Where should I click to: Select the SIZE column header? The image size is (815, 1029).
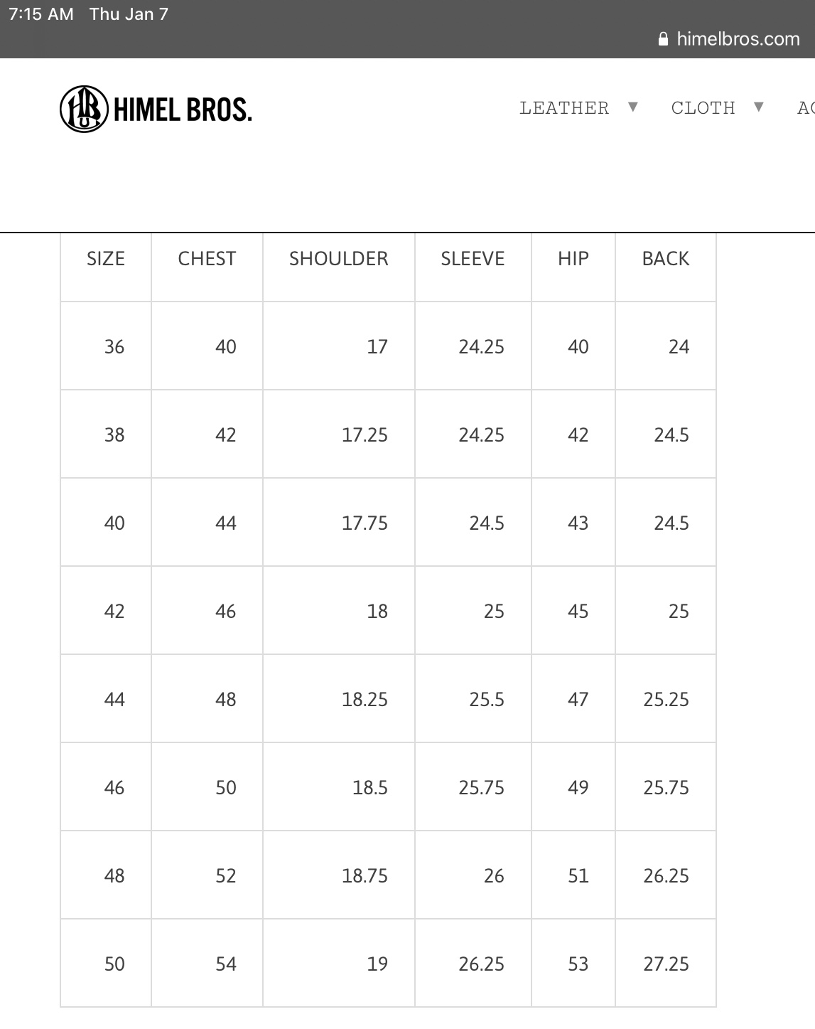coord(106,258)
